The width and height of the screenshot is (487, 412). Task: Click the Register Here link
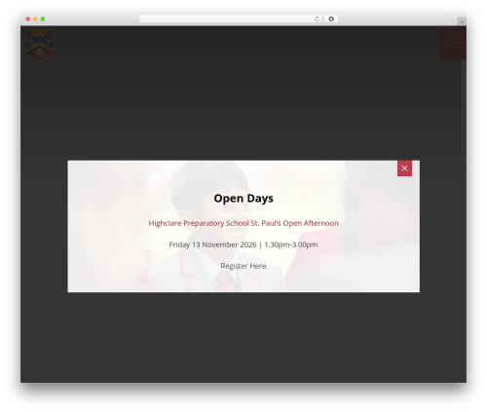click(x=243, y=266)
